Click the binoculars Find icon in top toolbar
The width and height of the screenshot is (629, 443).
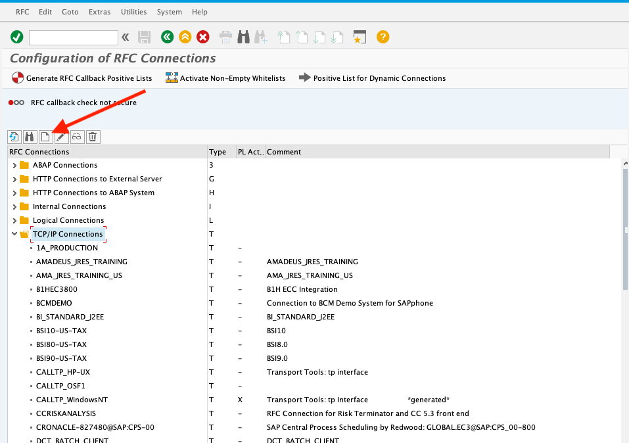point(243,37)
